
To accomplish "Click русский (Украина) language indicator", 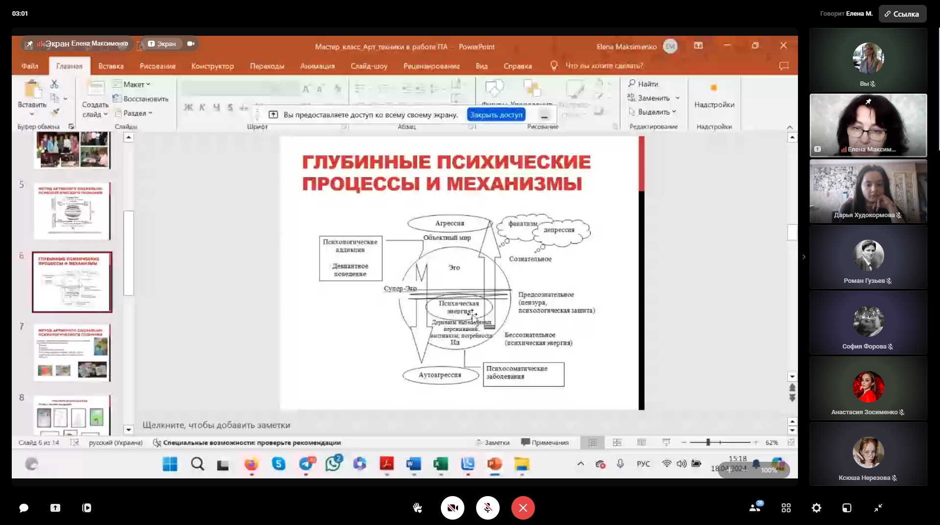I will coord(116,443).
